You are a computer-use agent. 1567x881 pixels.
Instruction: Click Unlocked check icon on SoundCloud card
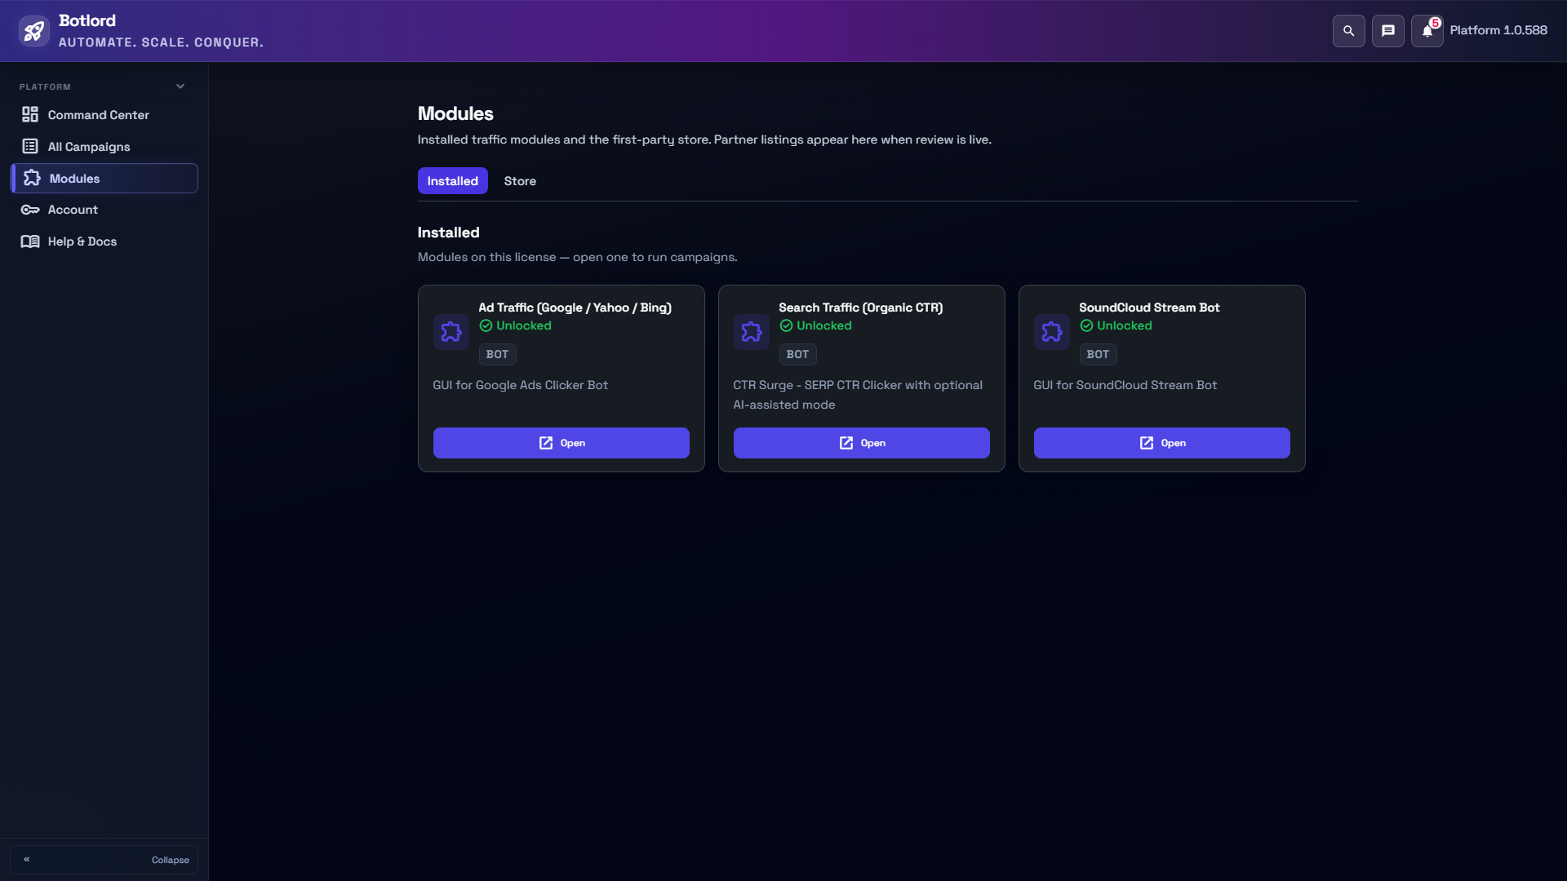pos(1086,326)
